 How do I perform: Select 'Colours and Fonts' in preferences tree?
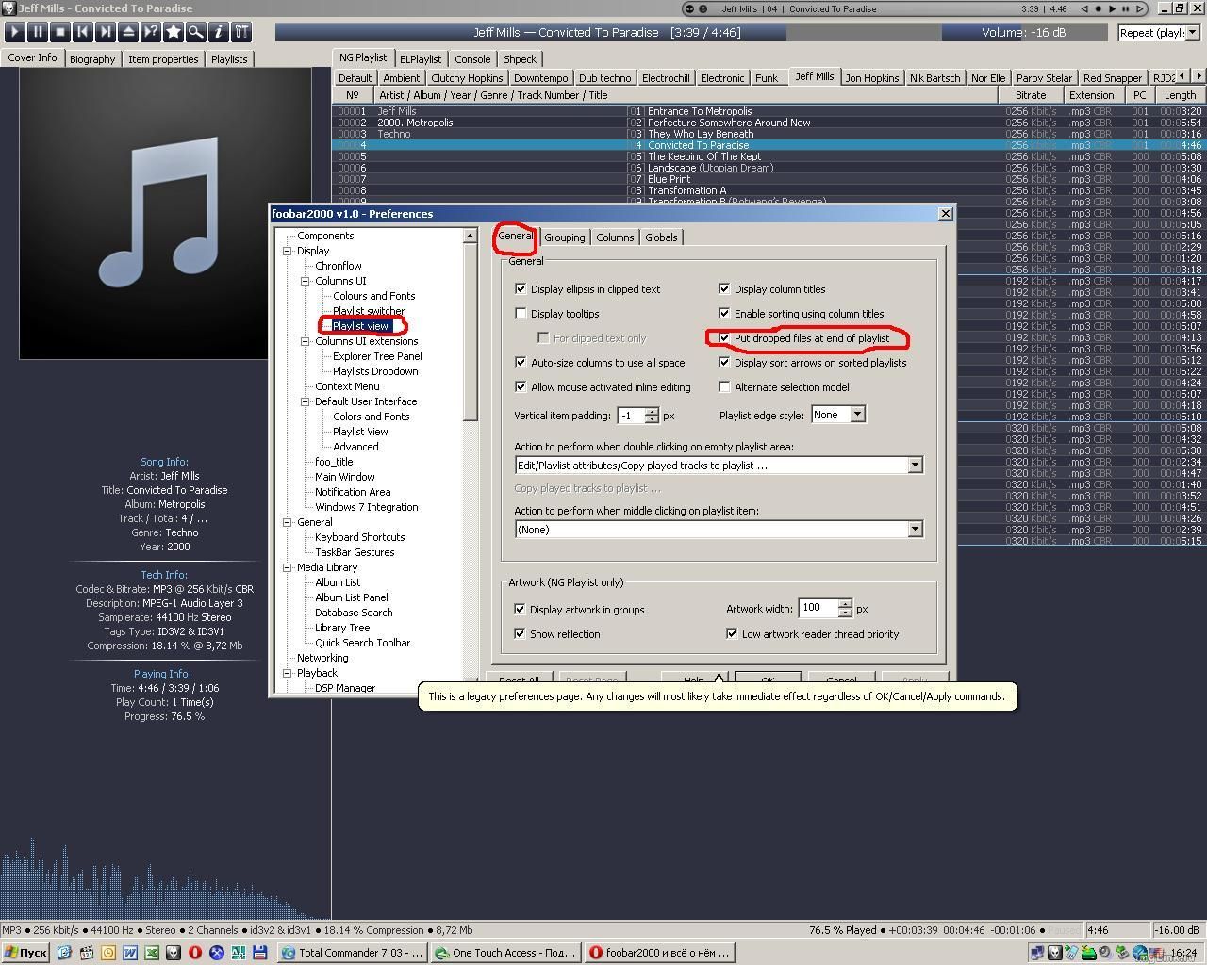(373, 296)
